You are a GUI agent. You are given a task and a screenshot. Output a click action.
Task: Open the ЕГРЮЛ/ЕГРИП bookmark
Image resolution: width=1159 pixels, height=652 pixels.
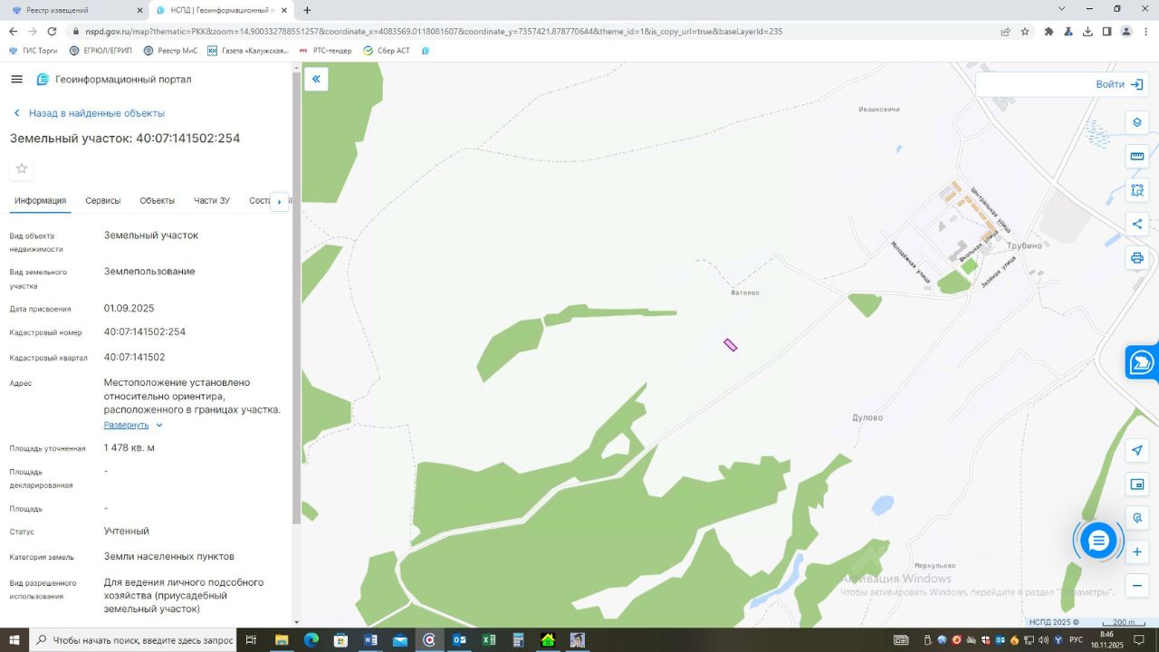point(101,51)
